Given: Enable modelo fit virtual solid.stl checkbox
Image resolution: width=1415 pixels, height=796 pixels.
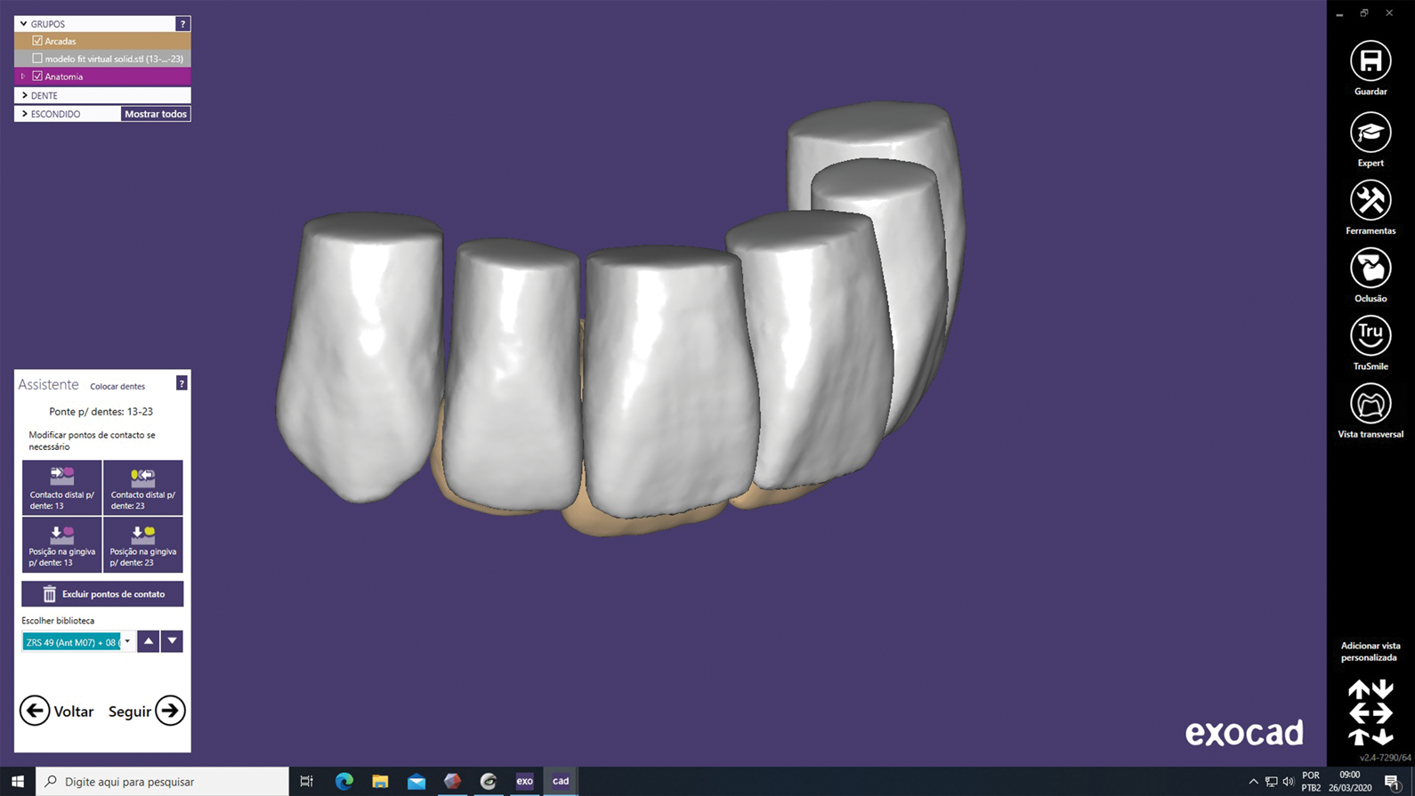Looking at the screenshot, I should pyautogui.click(x=37, y=59).
